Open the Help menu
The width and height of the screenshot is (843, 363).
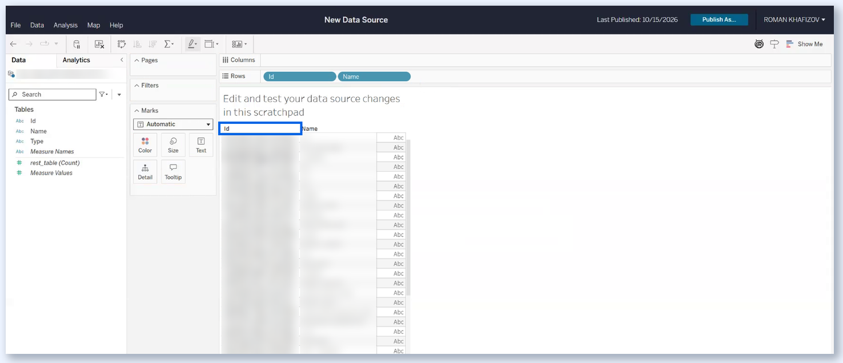tap(117, 25)
